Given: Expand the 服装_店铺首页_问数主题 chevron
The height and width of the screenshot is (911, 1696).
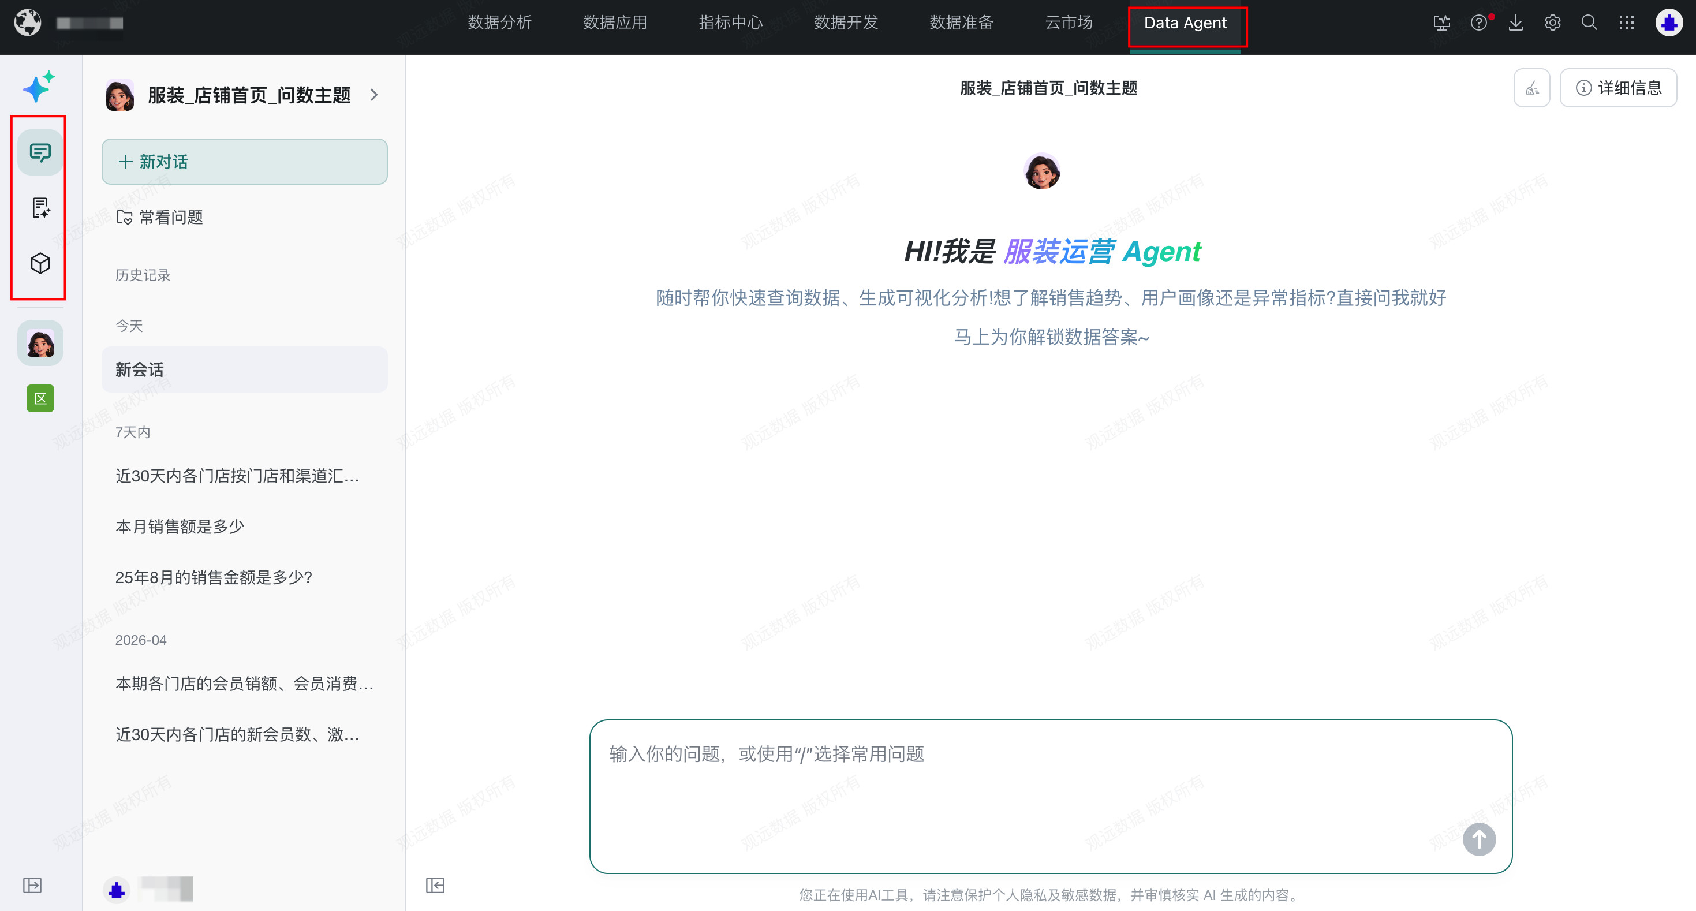Looking at the screenshot, I should click(374, 95).
